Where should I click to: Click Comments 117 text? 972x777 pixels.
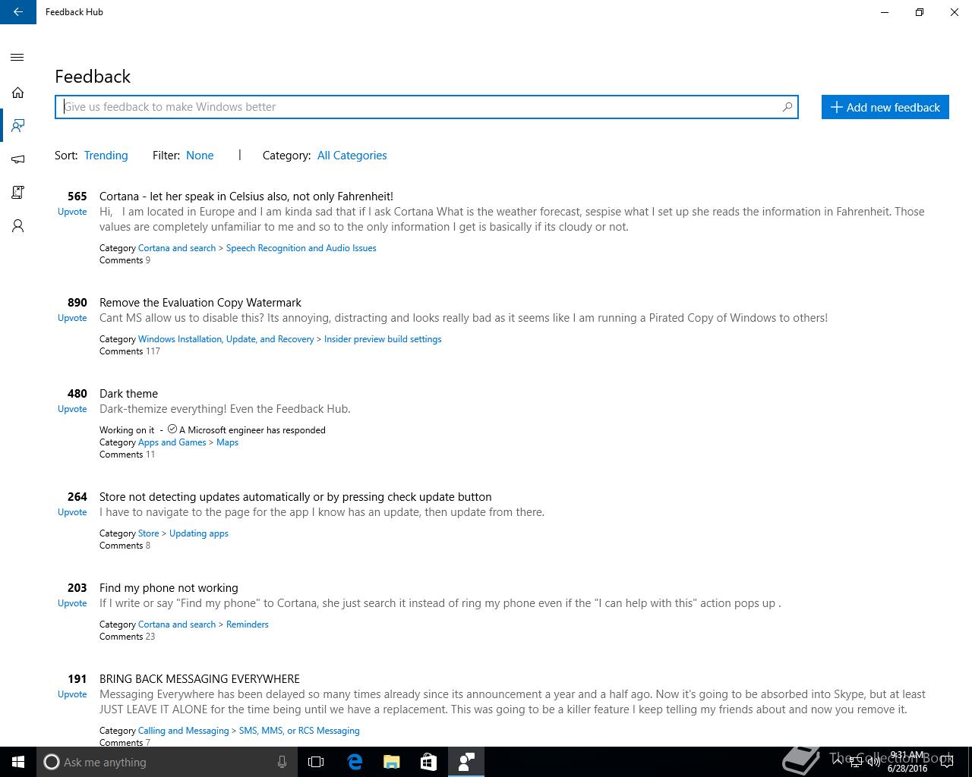pos(130,351)
